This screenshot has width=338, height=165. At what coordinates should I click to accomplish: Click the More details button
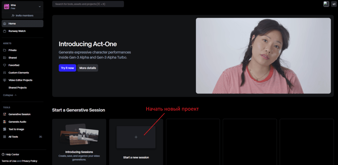click(x=88, y=68)
